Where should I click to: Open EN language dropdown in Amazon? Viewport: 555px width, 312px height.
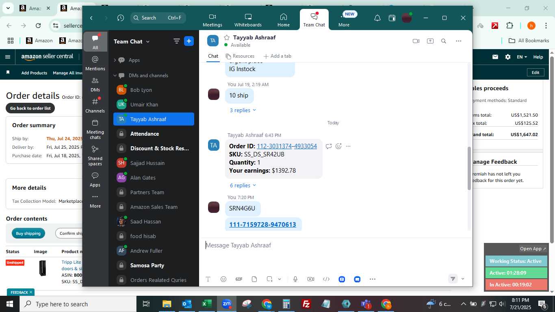[522, 57]
